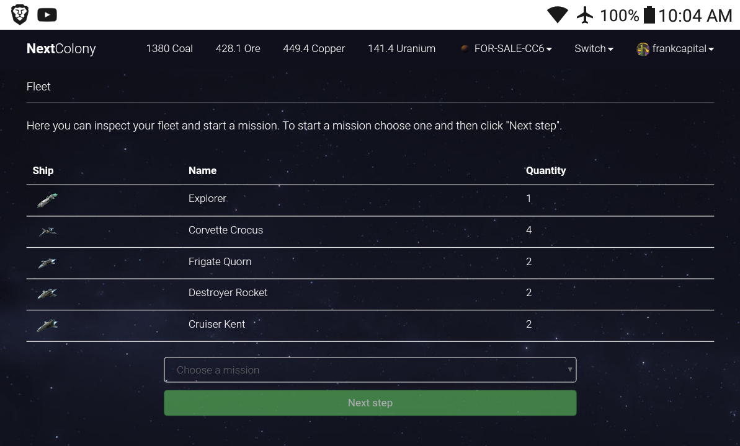Click the Explorer ship icon
Screen dimensions: 740x446
click(x=47, y=200)
